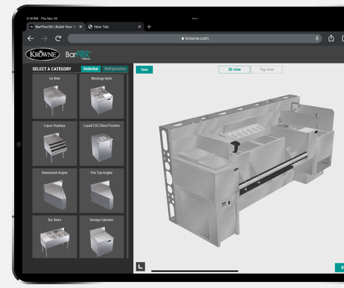Click the browser back arrow
344x288 pixels.
coord(31,38)
